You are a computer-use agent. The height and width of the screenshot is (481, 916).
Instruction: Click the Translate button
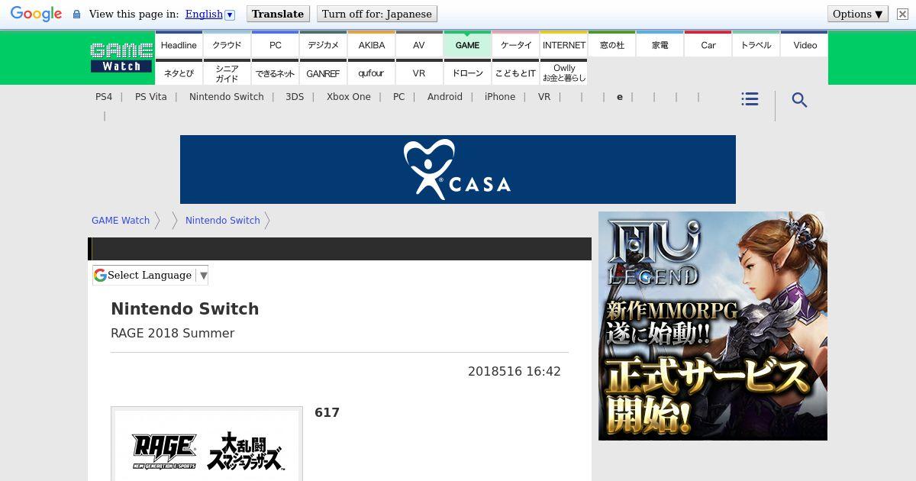(278, 14)
